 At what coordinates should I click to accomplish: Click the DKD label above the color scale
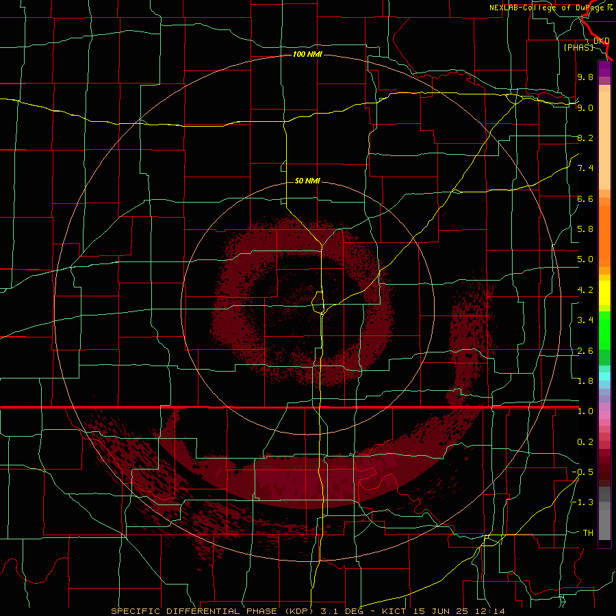click(601, 40)
